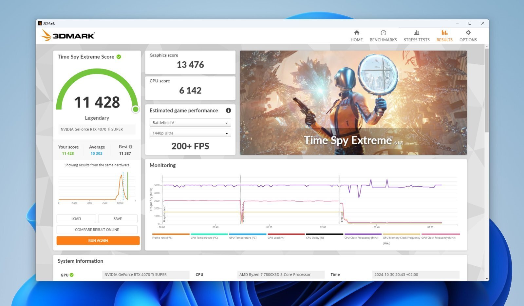Click NVIDIA GeForce RTX 4070 Ti SUPER under Legendary
Screen dimensions: 524x306
pyautogui.click(x=97, y=129)
